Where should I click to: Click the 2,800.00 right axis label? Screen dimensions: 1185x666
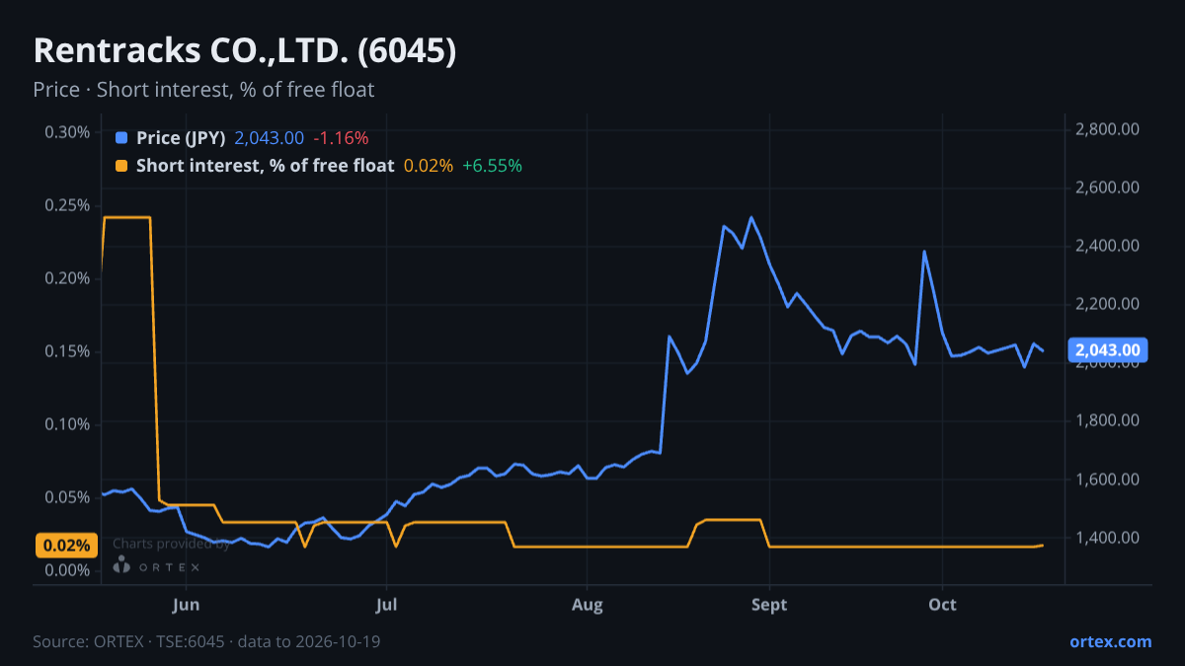coord(1108,129)
